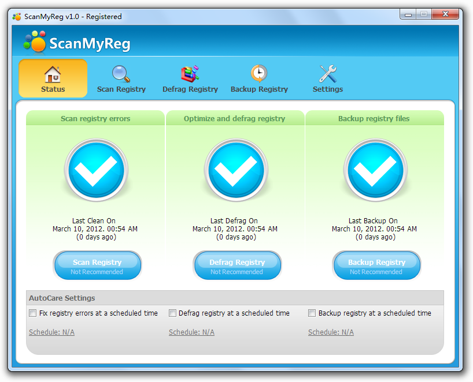The width and height of the screenshot is (473, 382).
Task: Open the Settings tab label
Action: (x=328, y=89)
